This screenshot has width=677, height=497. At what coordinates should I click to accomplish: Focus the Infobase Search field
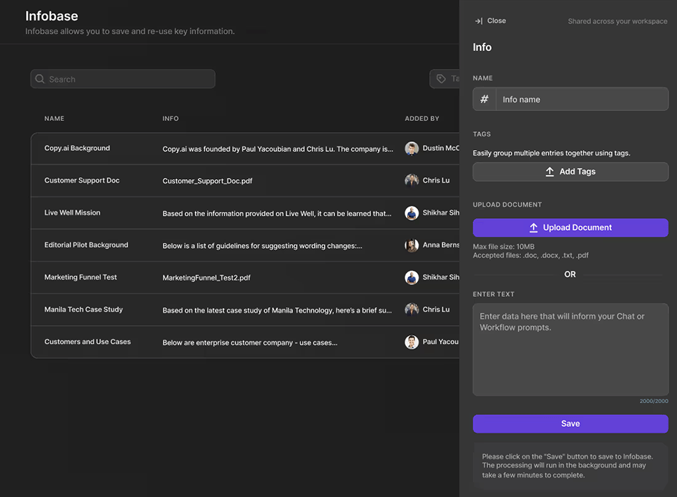click(x=122, y=79)
